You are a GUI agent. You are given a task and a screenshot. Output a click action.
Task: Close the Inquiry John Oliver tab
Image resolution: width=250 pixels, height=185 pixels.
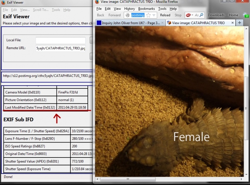pyautogui.click(x=162, y=23)
